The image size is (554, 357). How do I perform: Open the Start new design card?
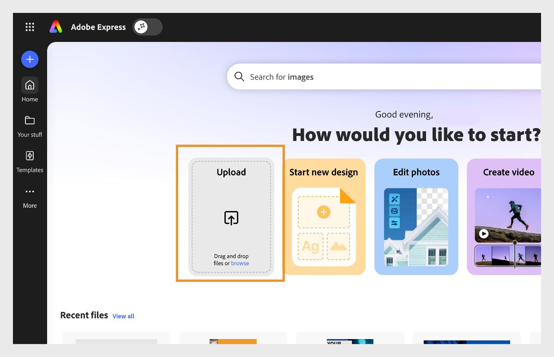click(324, 217)
